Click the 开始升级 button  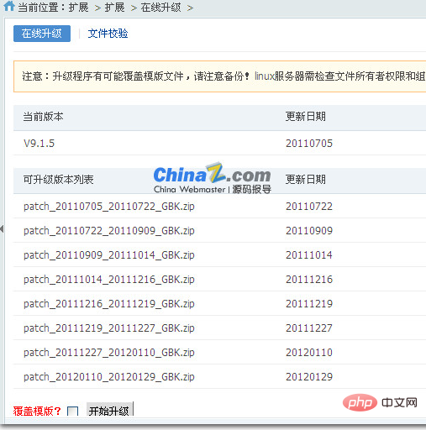coord(109,411)
